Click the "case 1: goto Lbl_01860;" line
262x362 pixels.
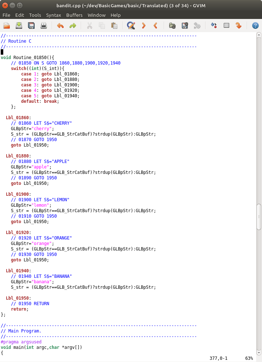(50, 74)
